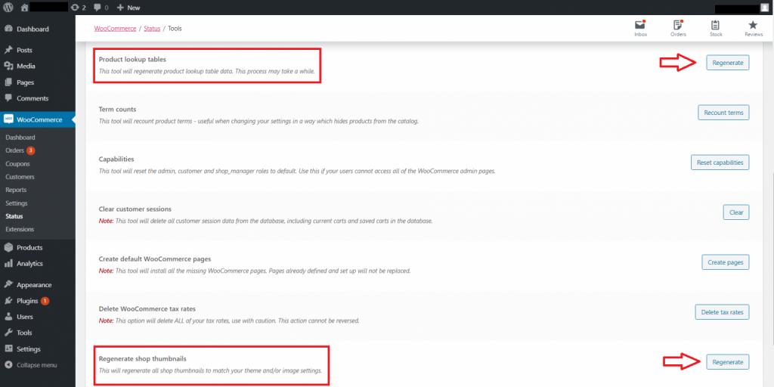Click the Create default WooCommerce pages heading
774x387 pixels.
point(155,259)
